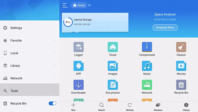Select the Home tab
The height and width of the screenshot is (112, 198).
click(79, 5)
